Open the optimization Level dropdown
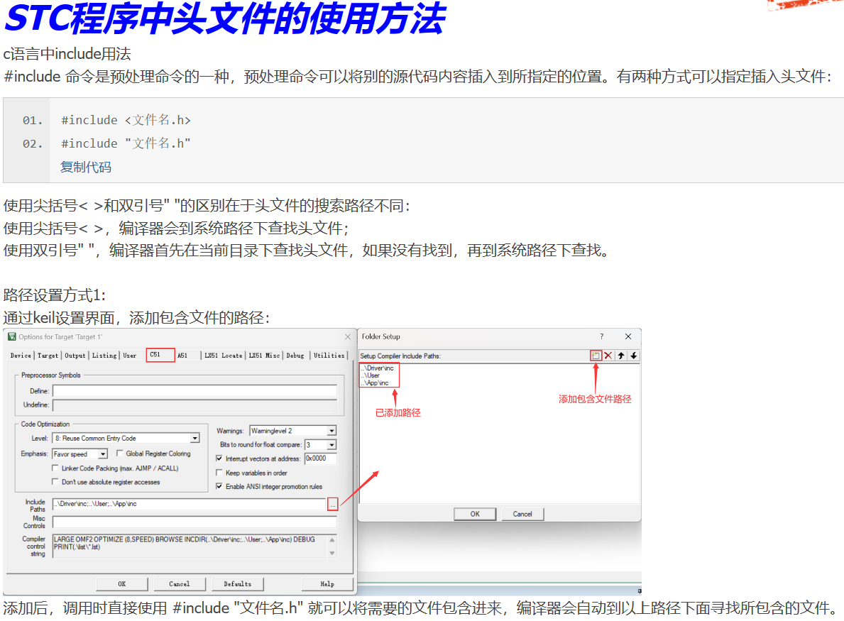This screenshot has height=621, width=844. (x=195, y=439)
